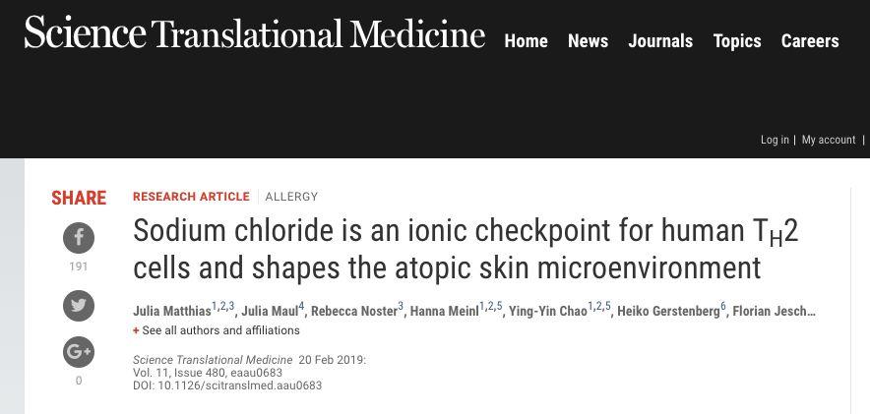Share article via Twitter bird icon

pos(78,306)
